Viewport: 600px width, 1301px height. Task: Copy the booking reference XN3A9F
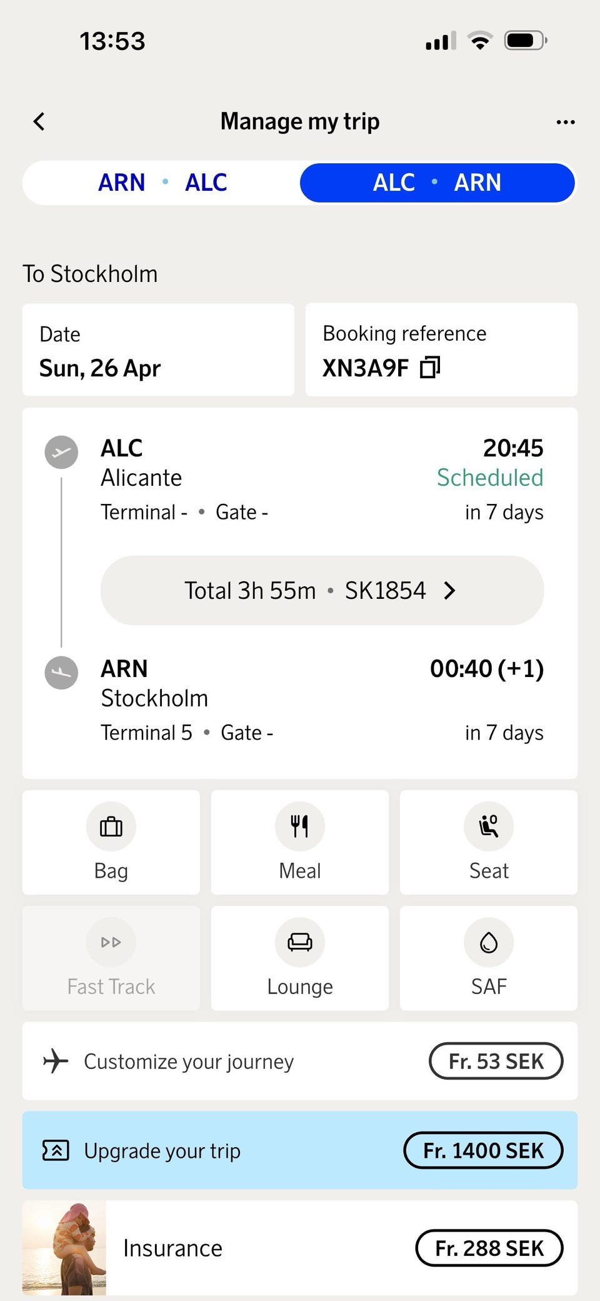(x=430, y=368)
